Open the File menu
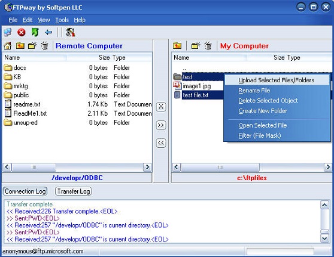The image size is (334, 257). click(x=13, y=20)
